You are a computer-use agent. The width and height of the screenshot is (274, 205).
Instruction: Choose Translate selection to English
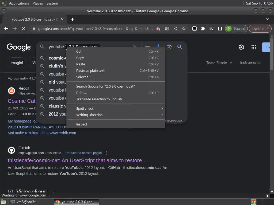pyautogui.click(x=116, y=99)
